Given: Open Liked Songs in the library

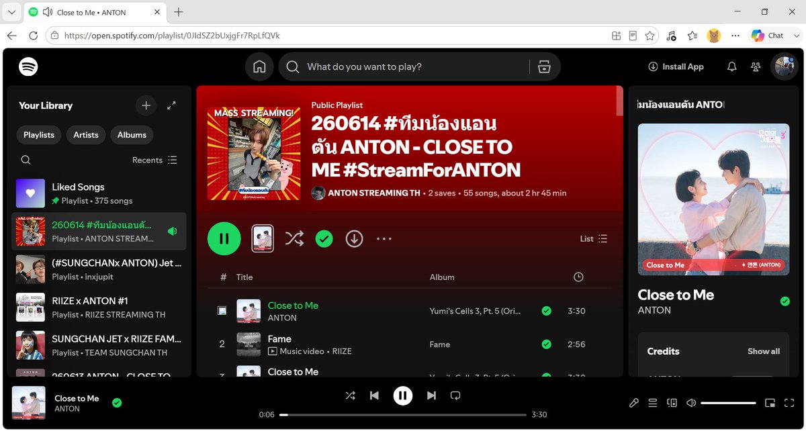Looking at the screenshot, I should click(x=99, y=193).
